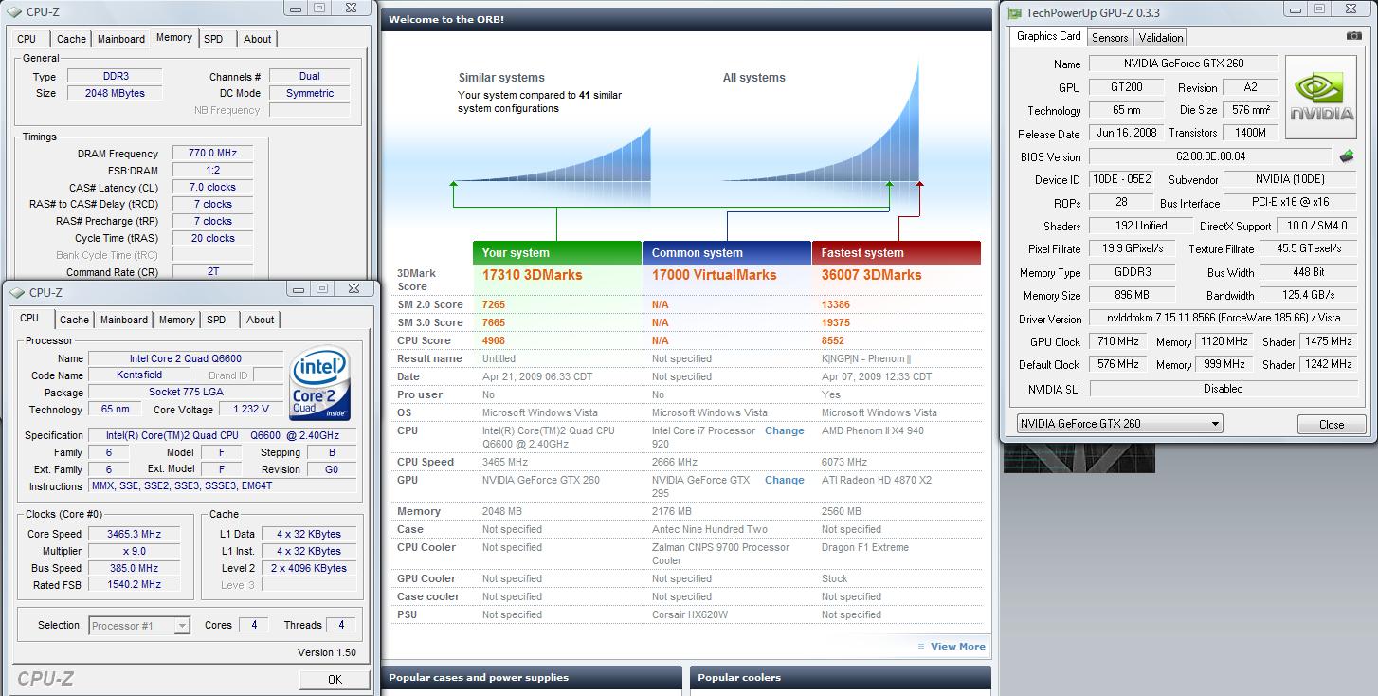Click Your system column header

(557, 253)
